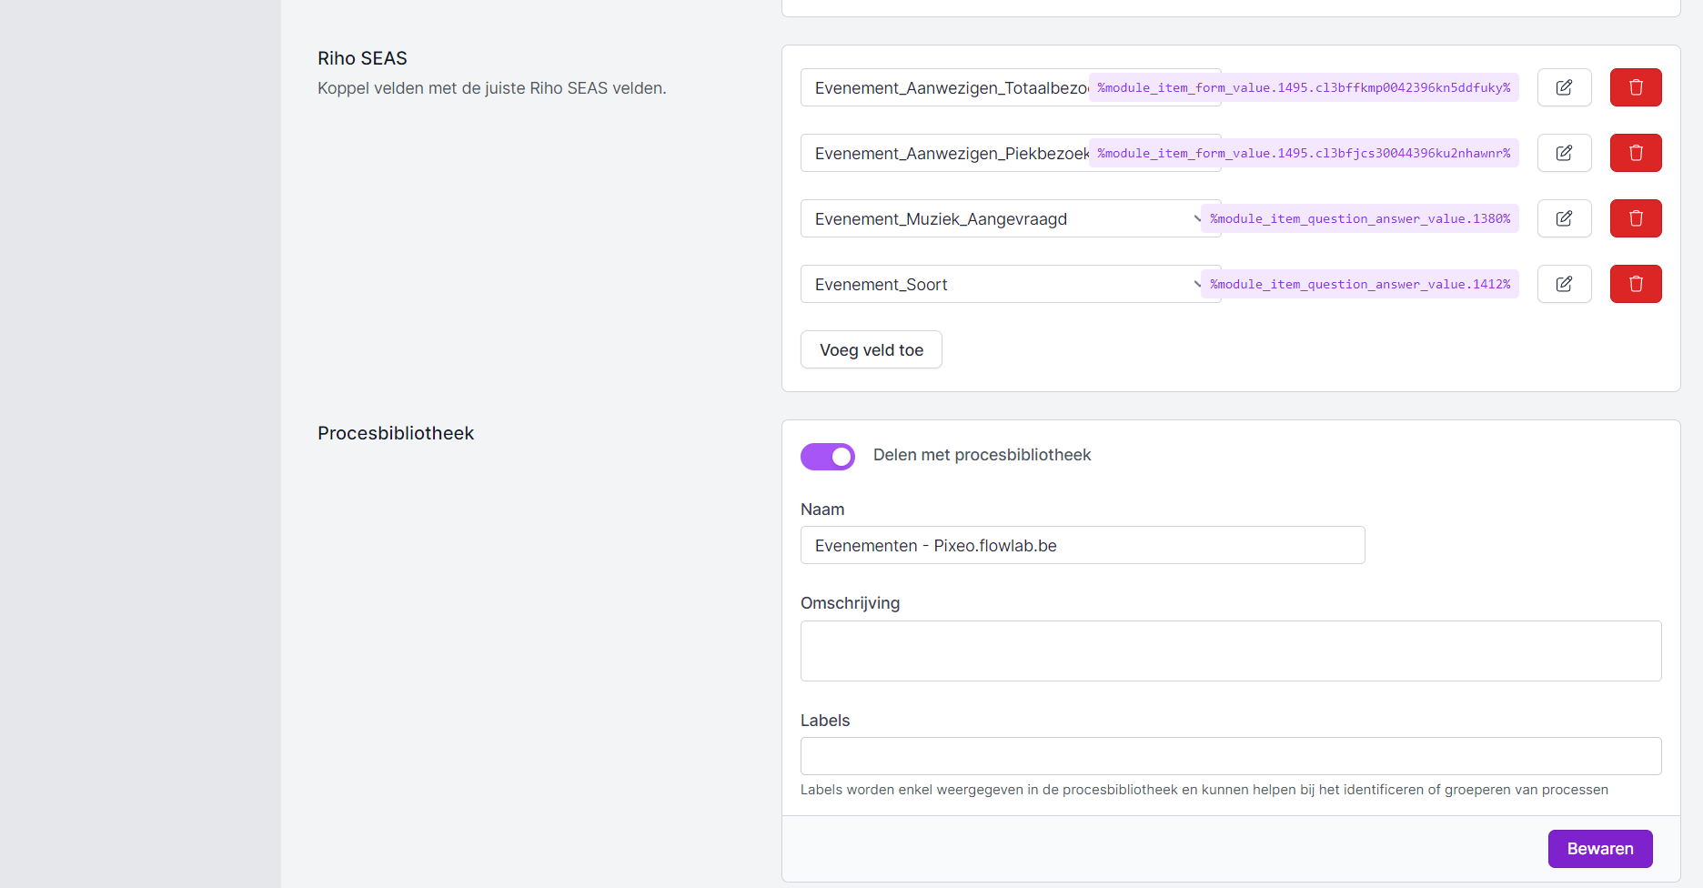1703x888 pixels.
Task: Delete the Evenement_Soort field row
Action: [1635, 284]
